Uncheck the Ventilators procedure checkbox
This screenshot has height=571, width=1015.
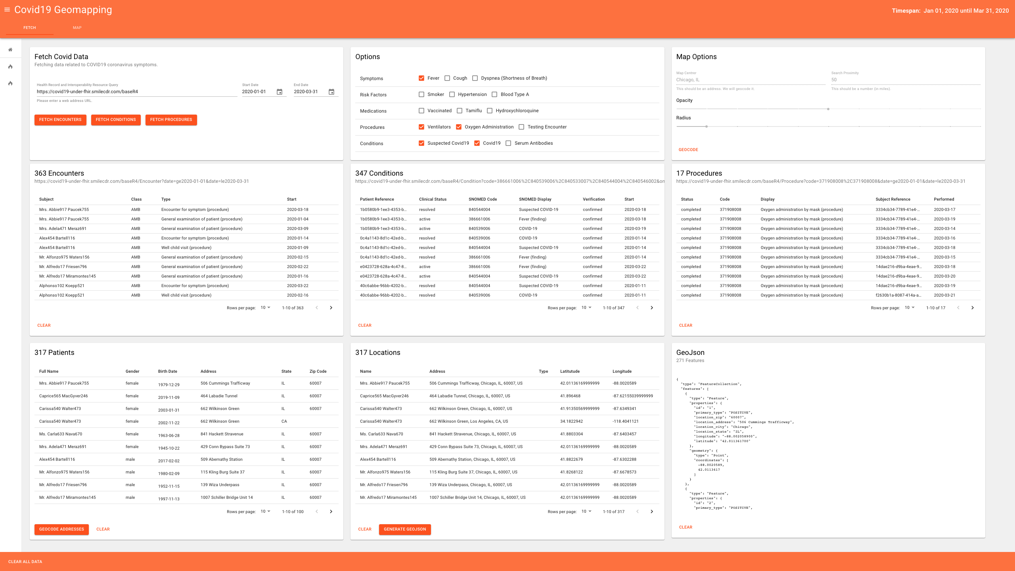pyautogui.click(x=421, y=127)
